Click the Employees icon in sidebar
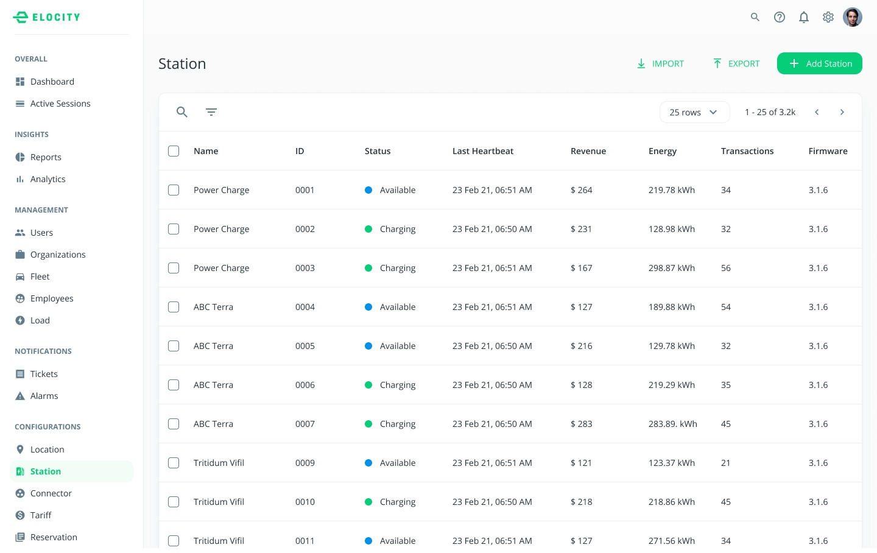This screenshot has width=877, height=553. pos(20,298)
